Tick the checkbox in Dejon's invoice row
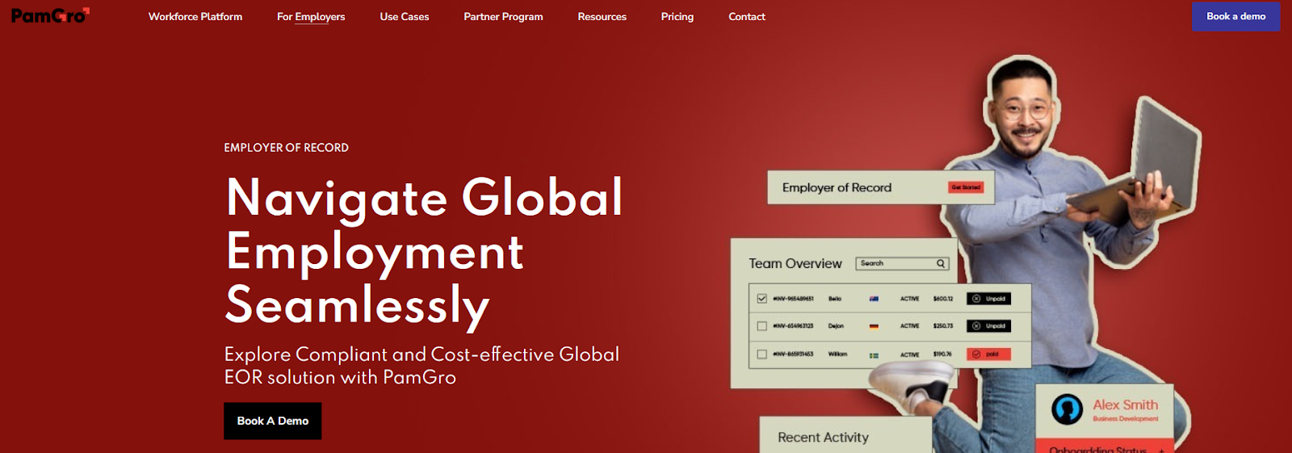This screenshot has height=453, width=1292. point(761,326)
